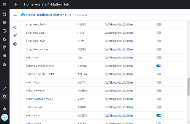The width and height of the screenshot is (190, 124).
Task: Open the server stack icon in sidebar
Action: 5,56
